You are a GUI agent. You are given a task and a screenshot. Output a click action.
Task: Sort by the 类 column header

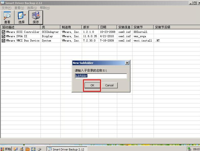(50, 27)
